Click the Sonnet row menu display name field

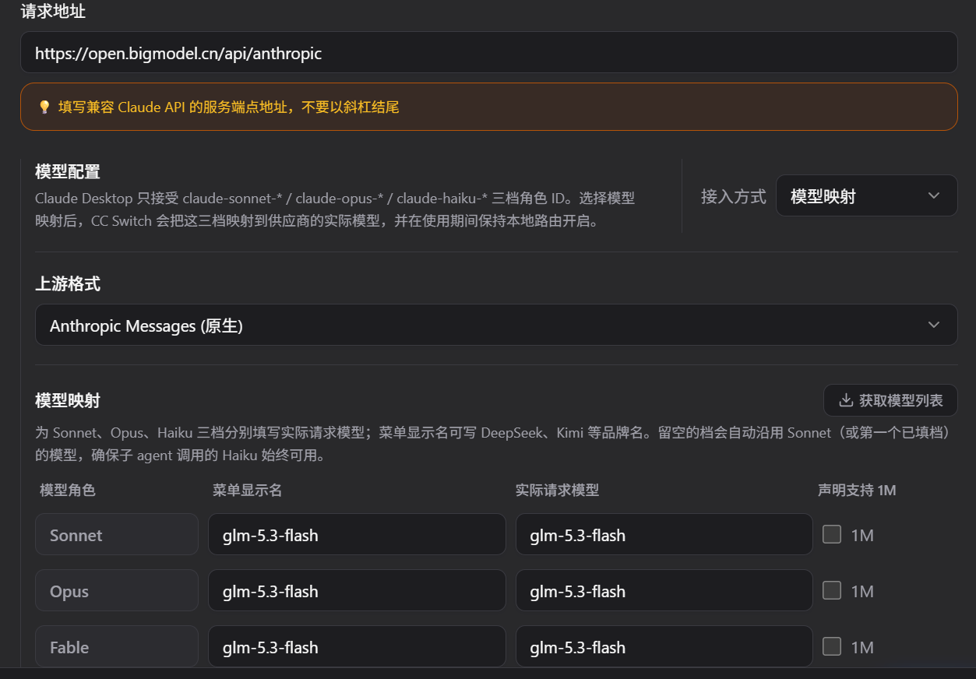point(357,534)
